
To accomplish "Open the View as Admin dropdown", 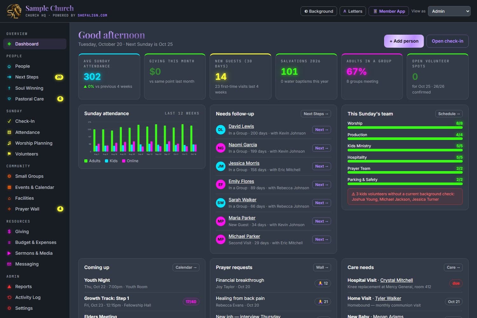I will point(449,11).
